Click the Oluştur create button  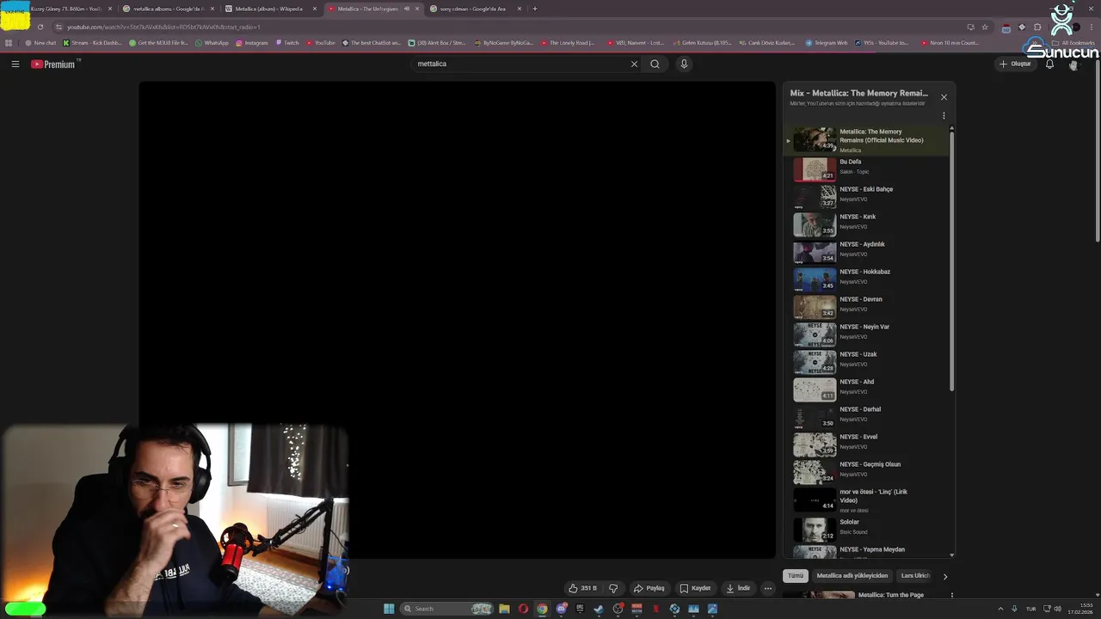tap(1015, 64)
